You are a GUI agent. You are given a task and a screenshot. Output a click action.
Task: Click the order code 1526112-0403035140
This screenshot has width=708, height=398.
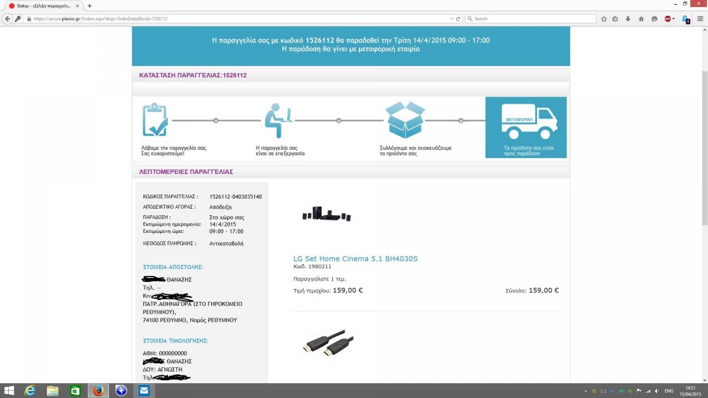[x=235, y=197]
